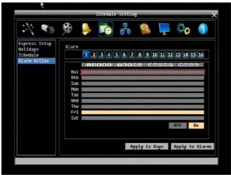Select Holidays in the sidebar

[x=29, y=49]
